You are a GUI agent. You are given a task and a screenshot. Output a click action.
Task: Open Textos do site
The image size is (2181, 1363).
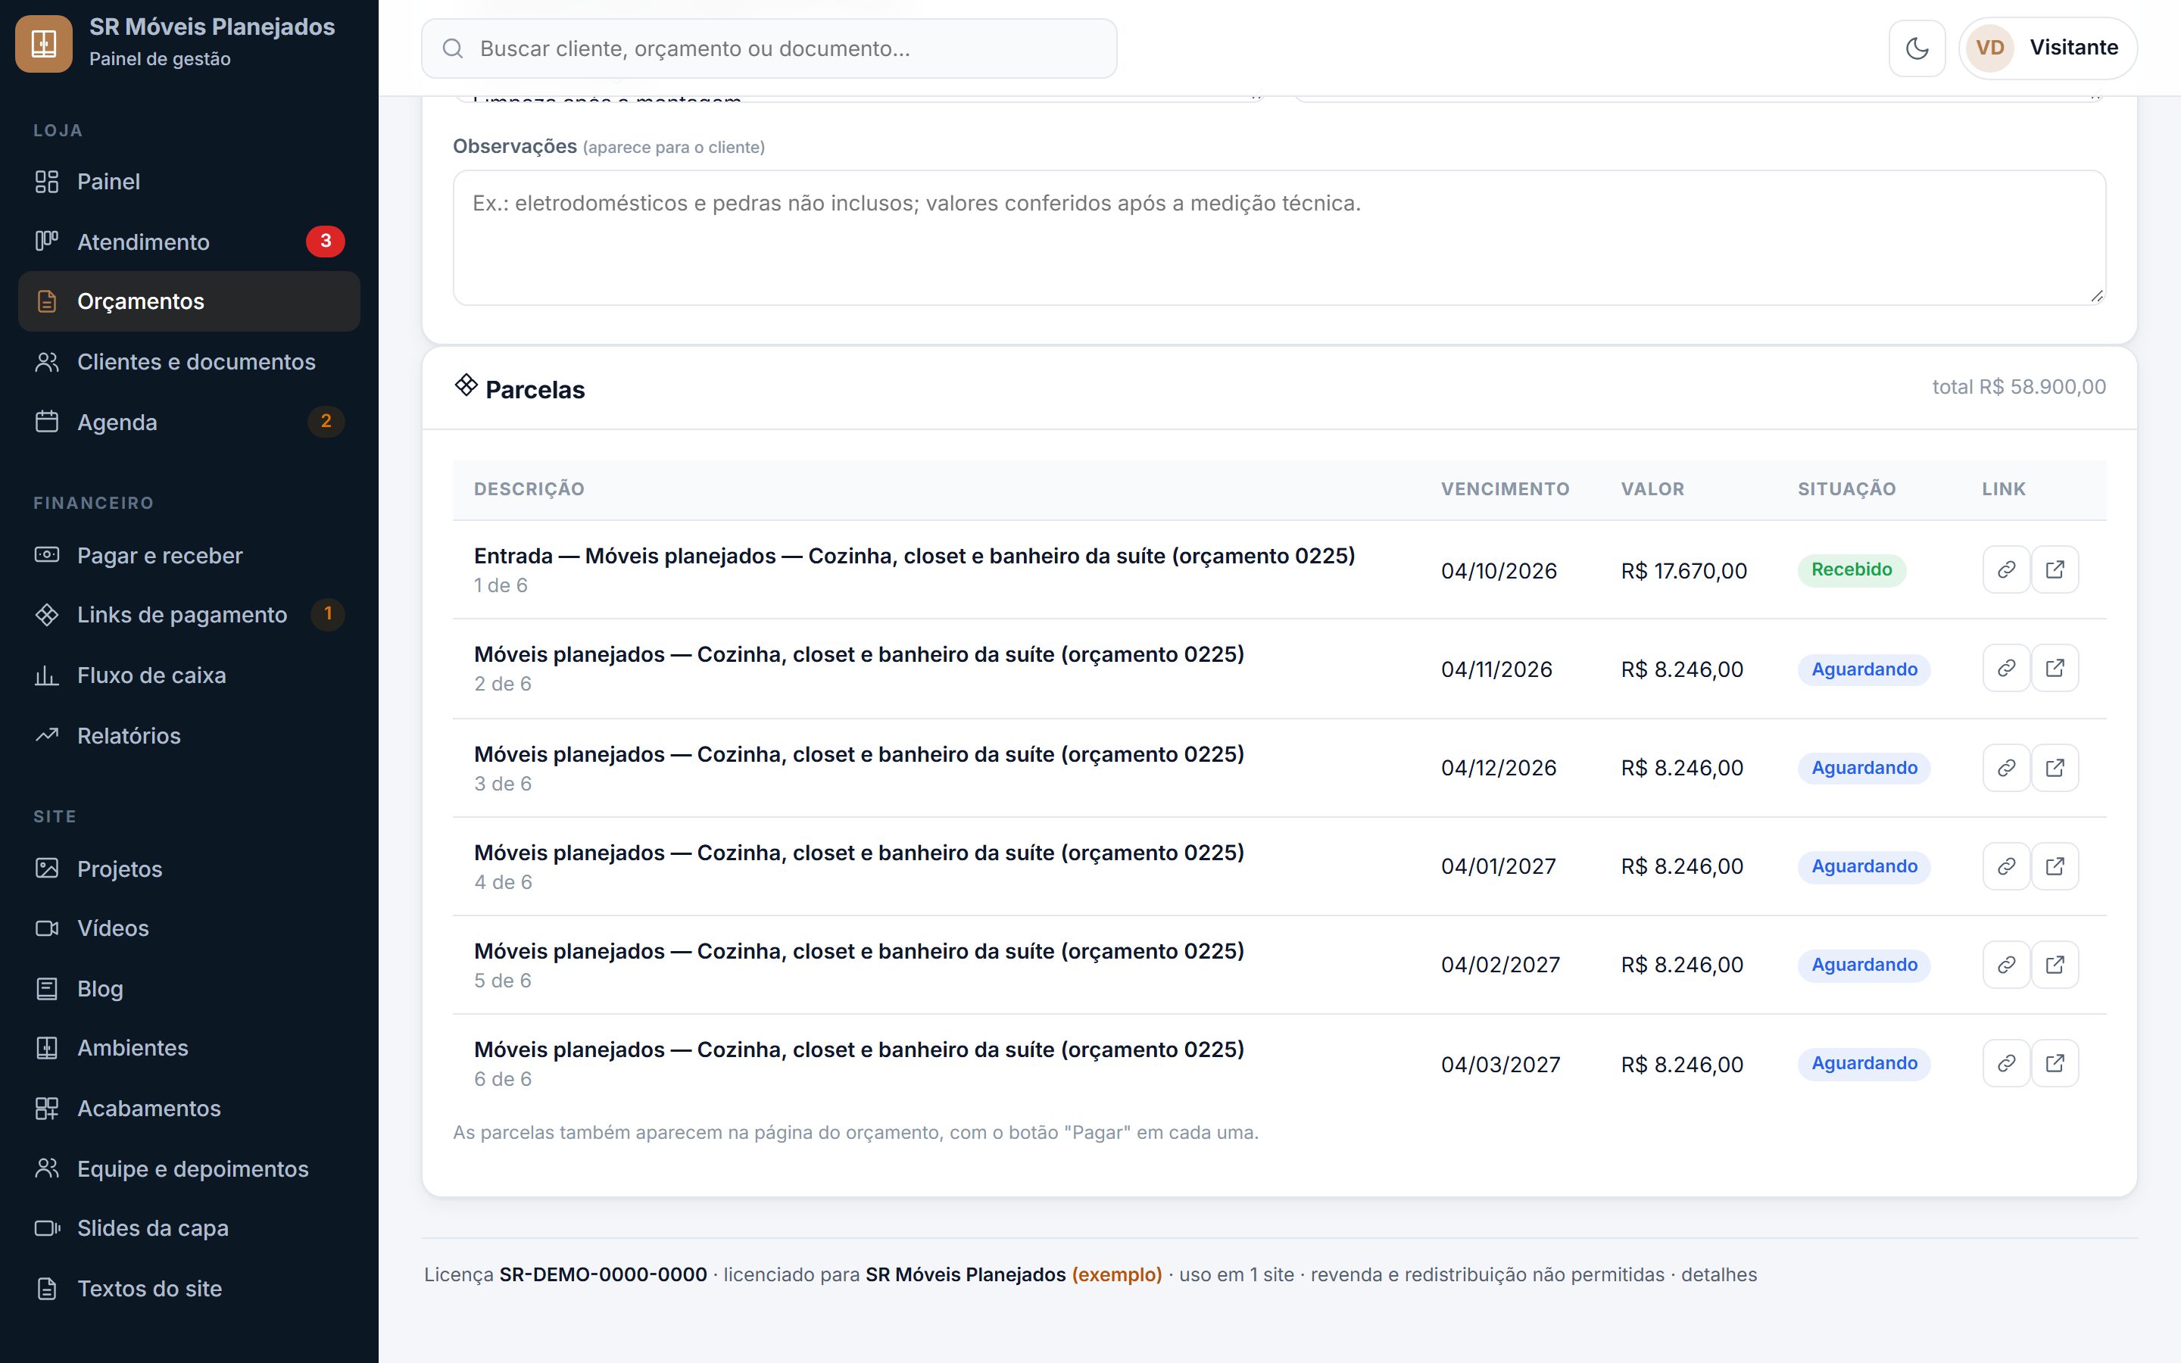pyautogui.click(x=189, y=1288)
